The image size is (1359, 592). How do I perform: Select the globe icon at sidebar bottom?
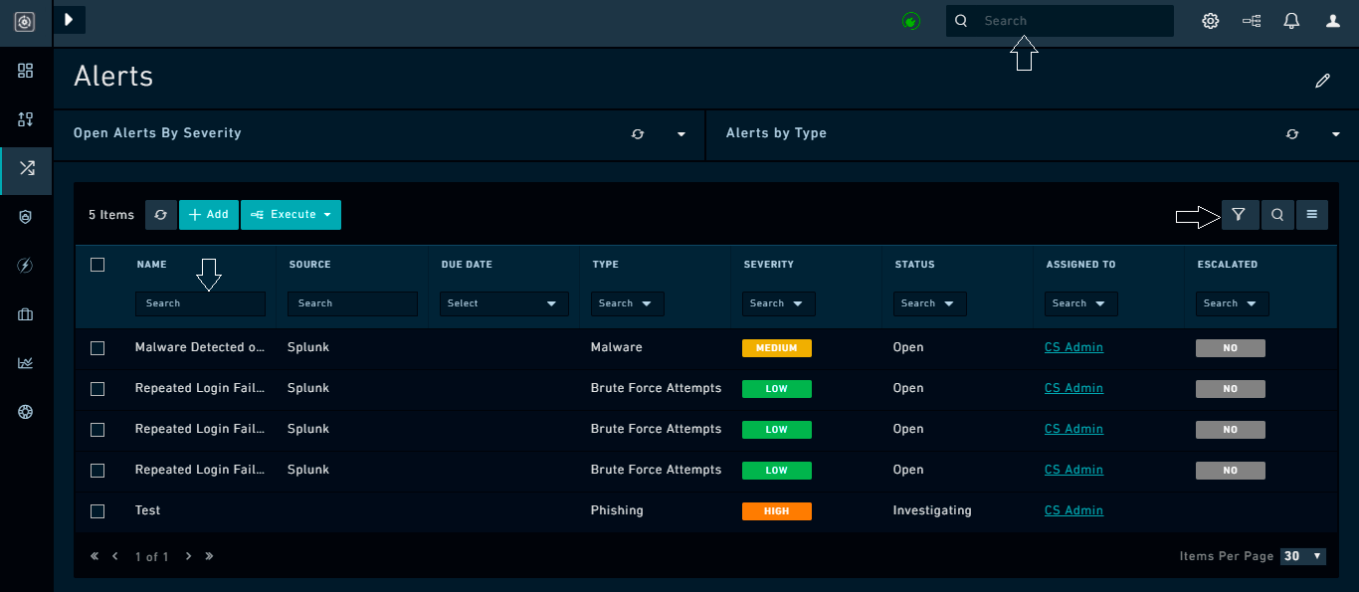coord(25,411)
